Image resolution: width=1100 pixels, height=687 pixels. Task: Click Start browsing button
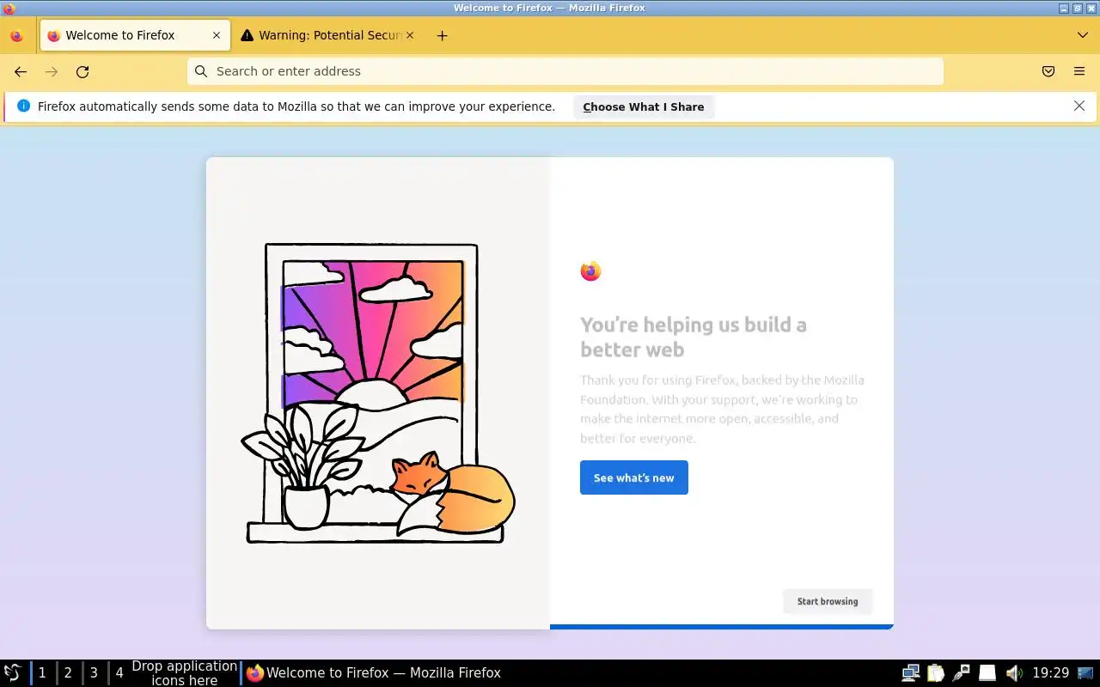click(828, 601)
